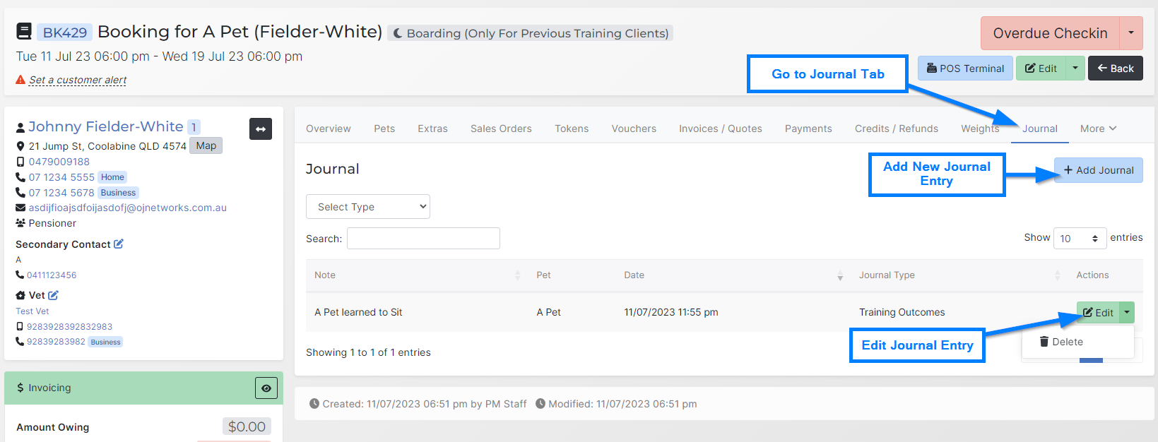Image resolution: width=1158 pixels, height=442 pixels.
Task: Open the POS Terminal
Action: coord(964,68)
